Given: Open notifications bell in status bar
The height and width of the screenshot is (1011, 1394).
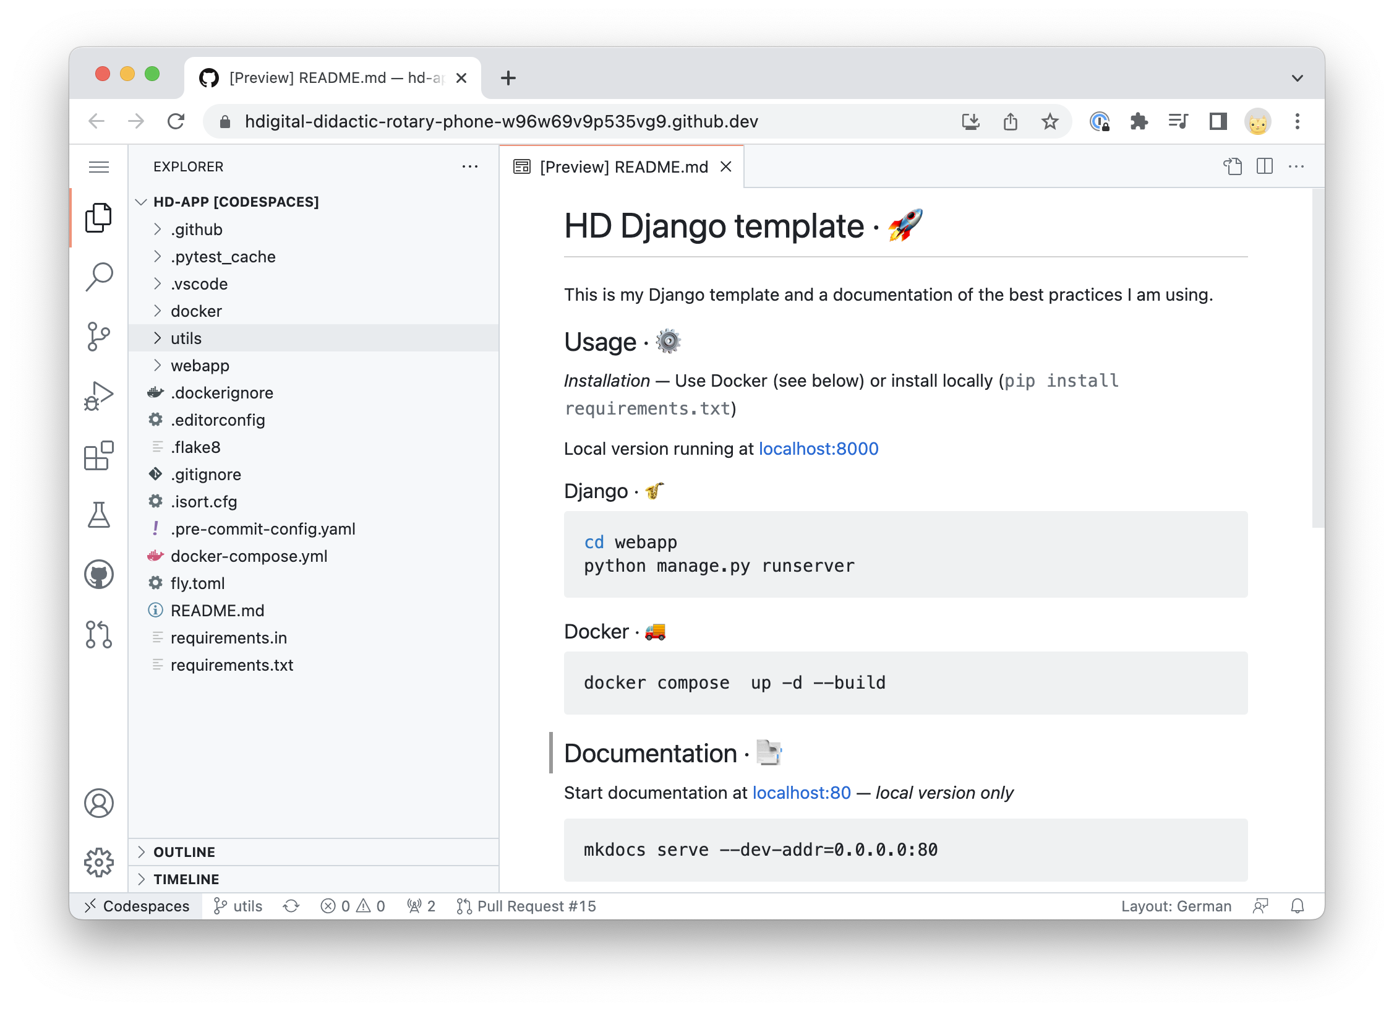Looking at the screenshot, I should [x=1298, y=906].
